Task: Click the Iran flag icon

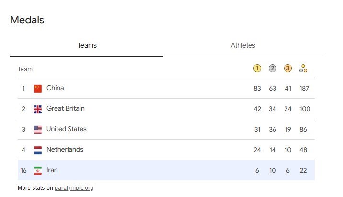Action: click(x=38, y=170)
